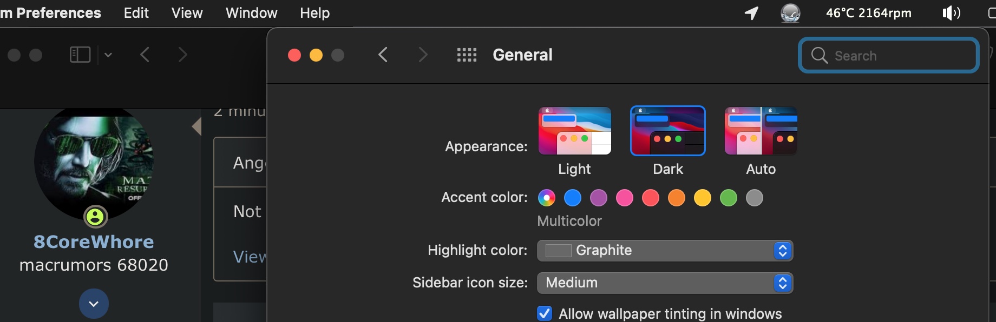Pick the purple accent color
Viewport: 996px width, 322px height.
click(598, 198)
